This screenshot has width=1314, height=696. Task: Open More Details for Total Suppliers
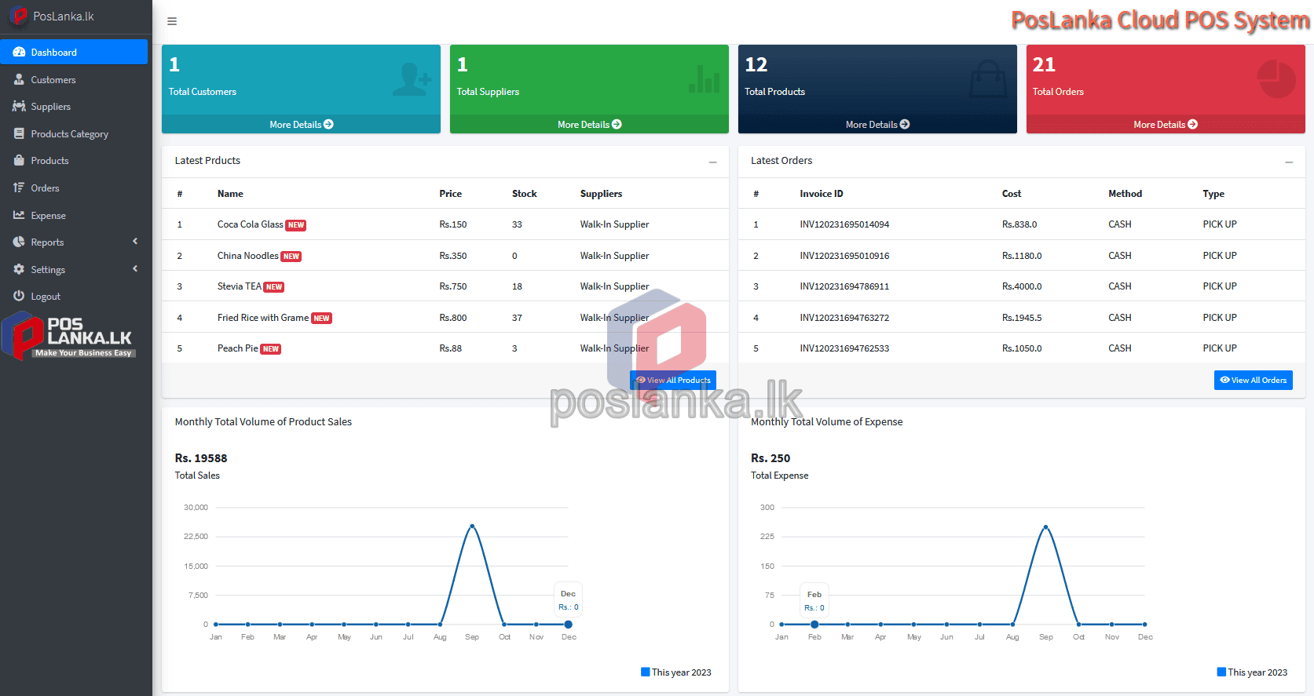[x=589, y=124]
